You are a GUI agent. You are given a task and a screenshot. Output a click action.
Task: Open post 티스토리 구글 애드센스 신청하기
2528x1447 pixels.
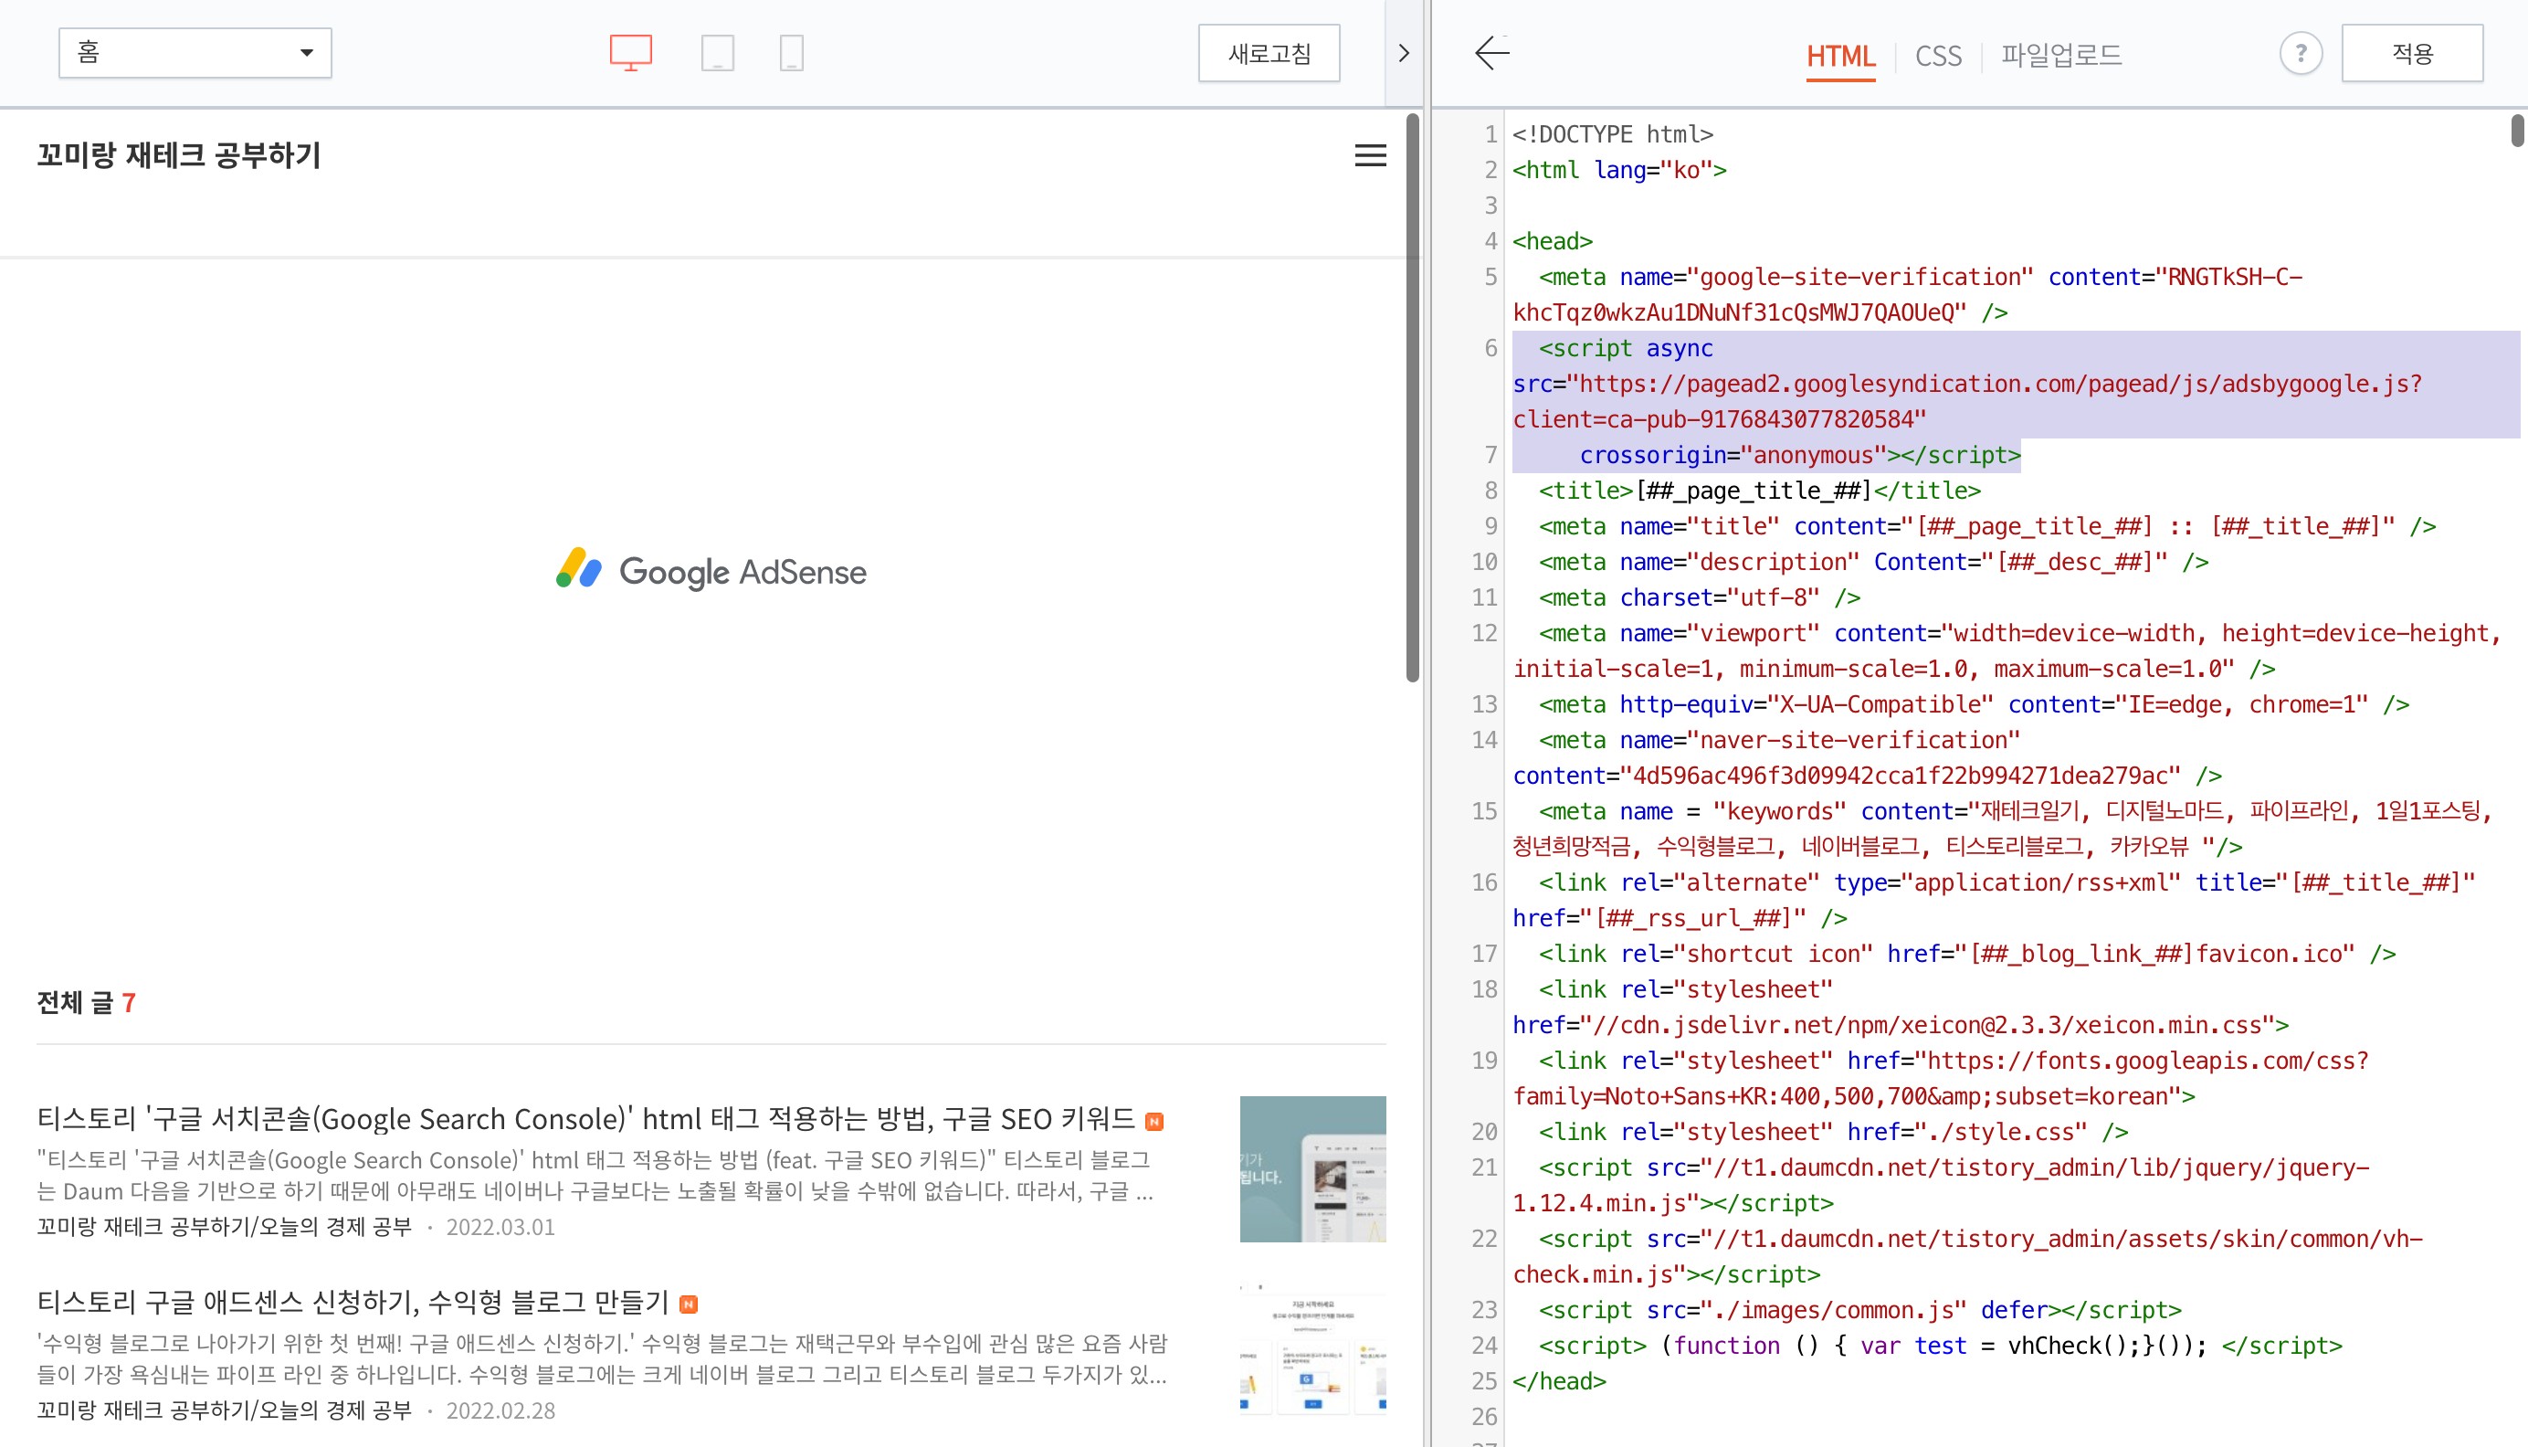tap(353, 1302)
